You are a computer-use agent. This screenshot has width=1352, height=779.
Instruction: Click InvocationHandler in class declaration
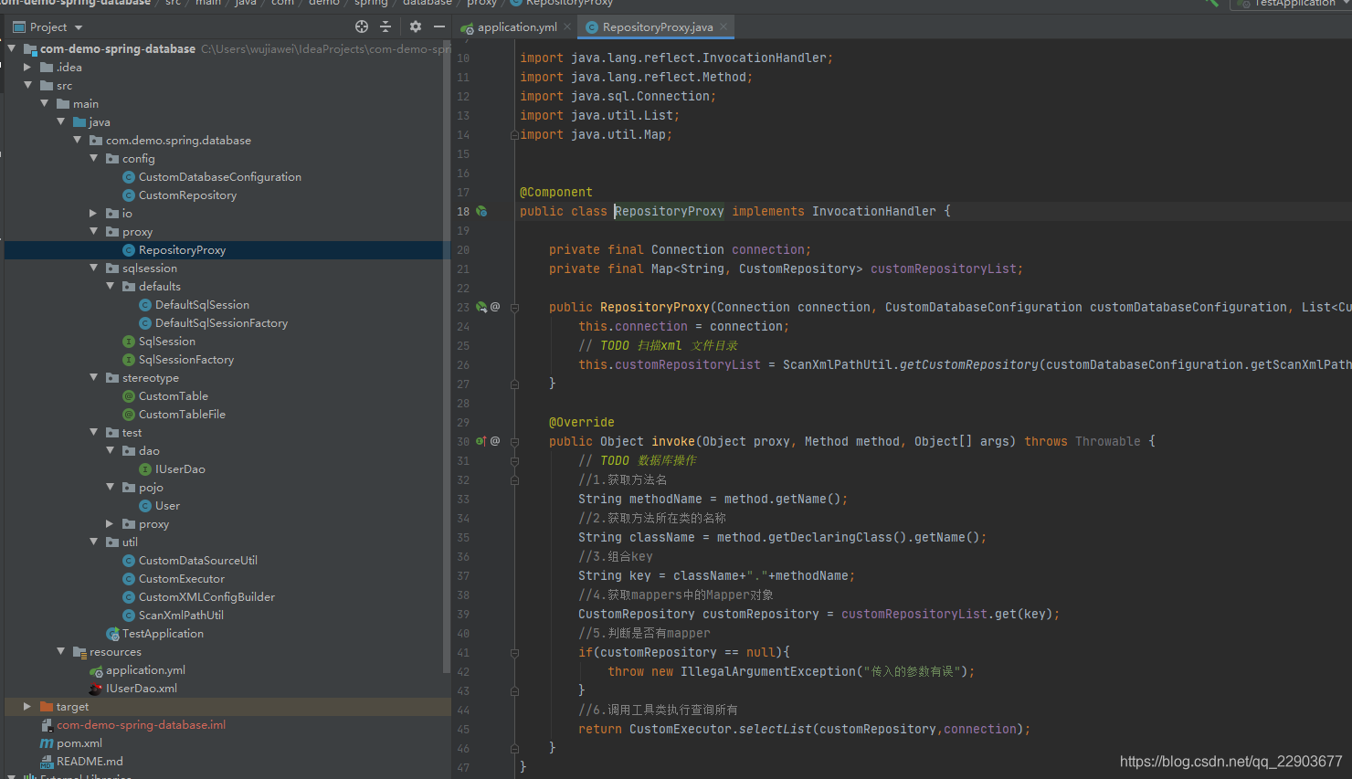click(x=874, y=211)
